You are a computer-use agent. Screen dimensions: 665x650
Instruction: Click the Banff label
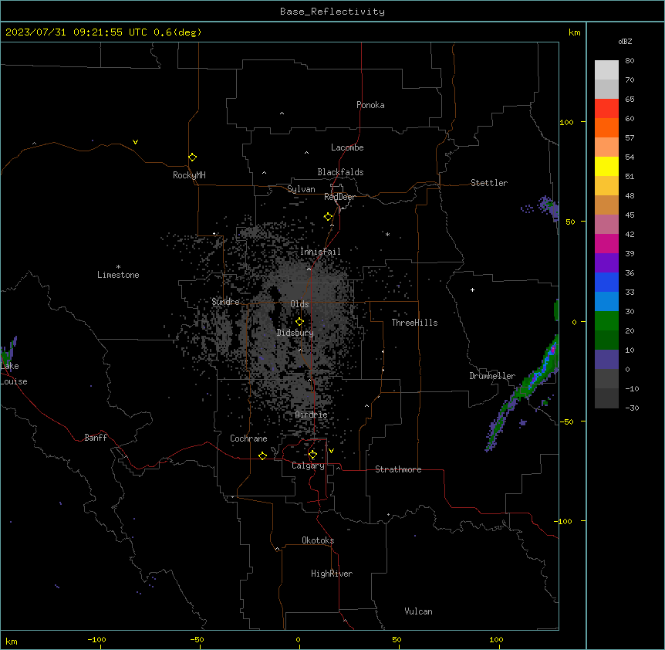pos(96,438)
